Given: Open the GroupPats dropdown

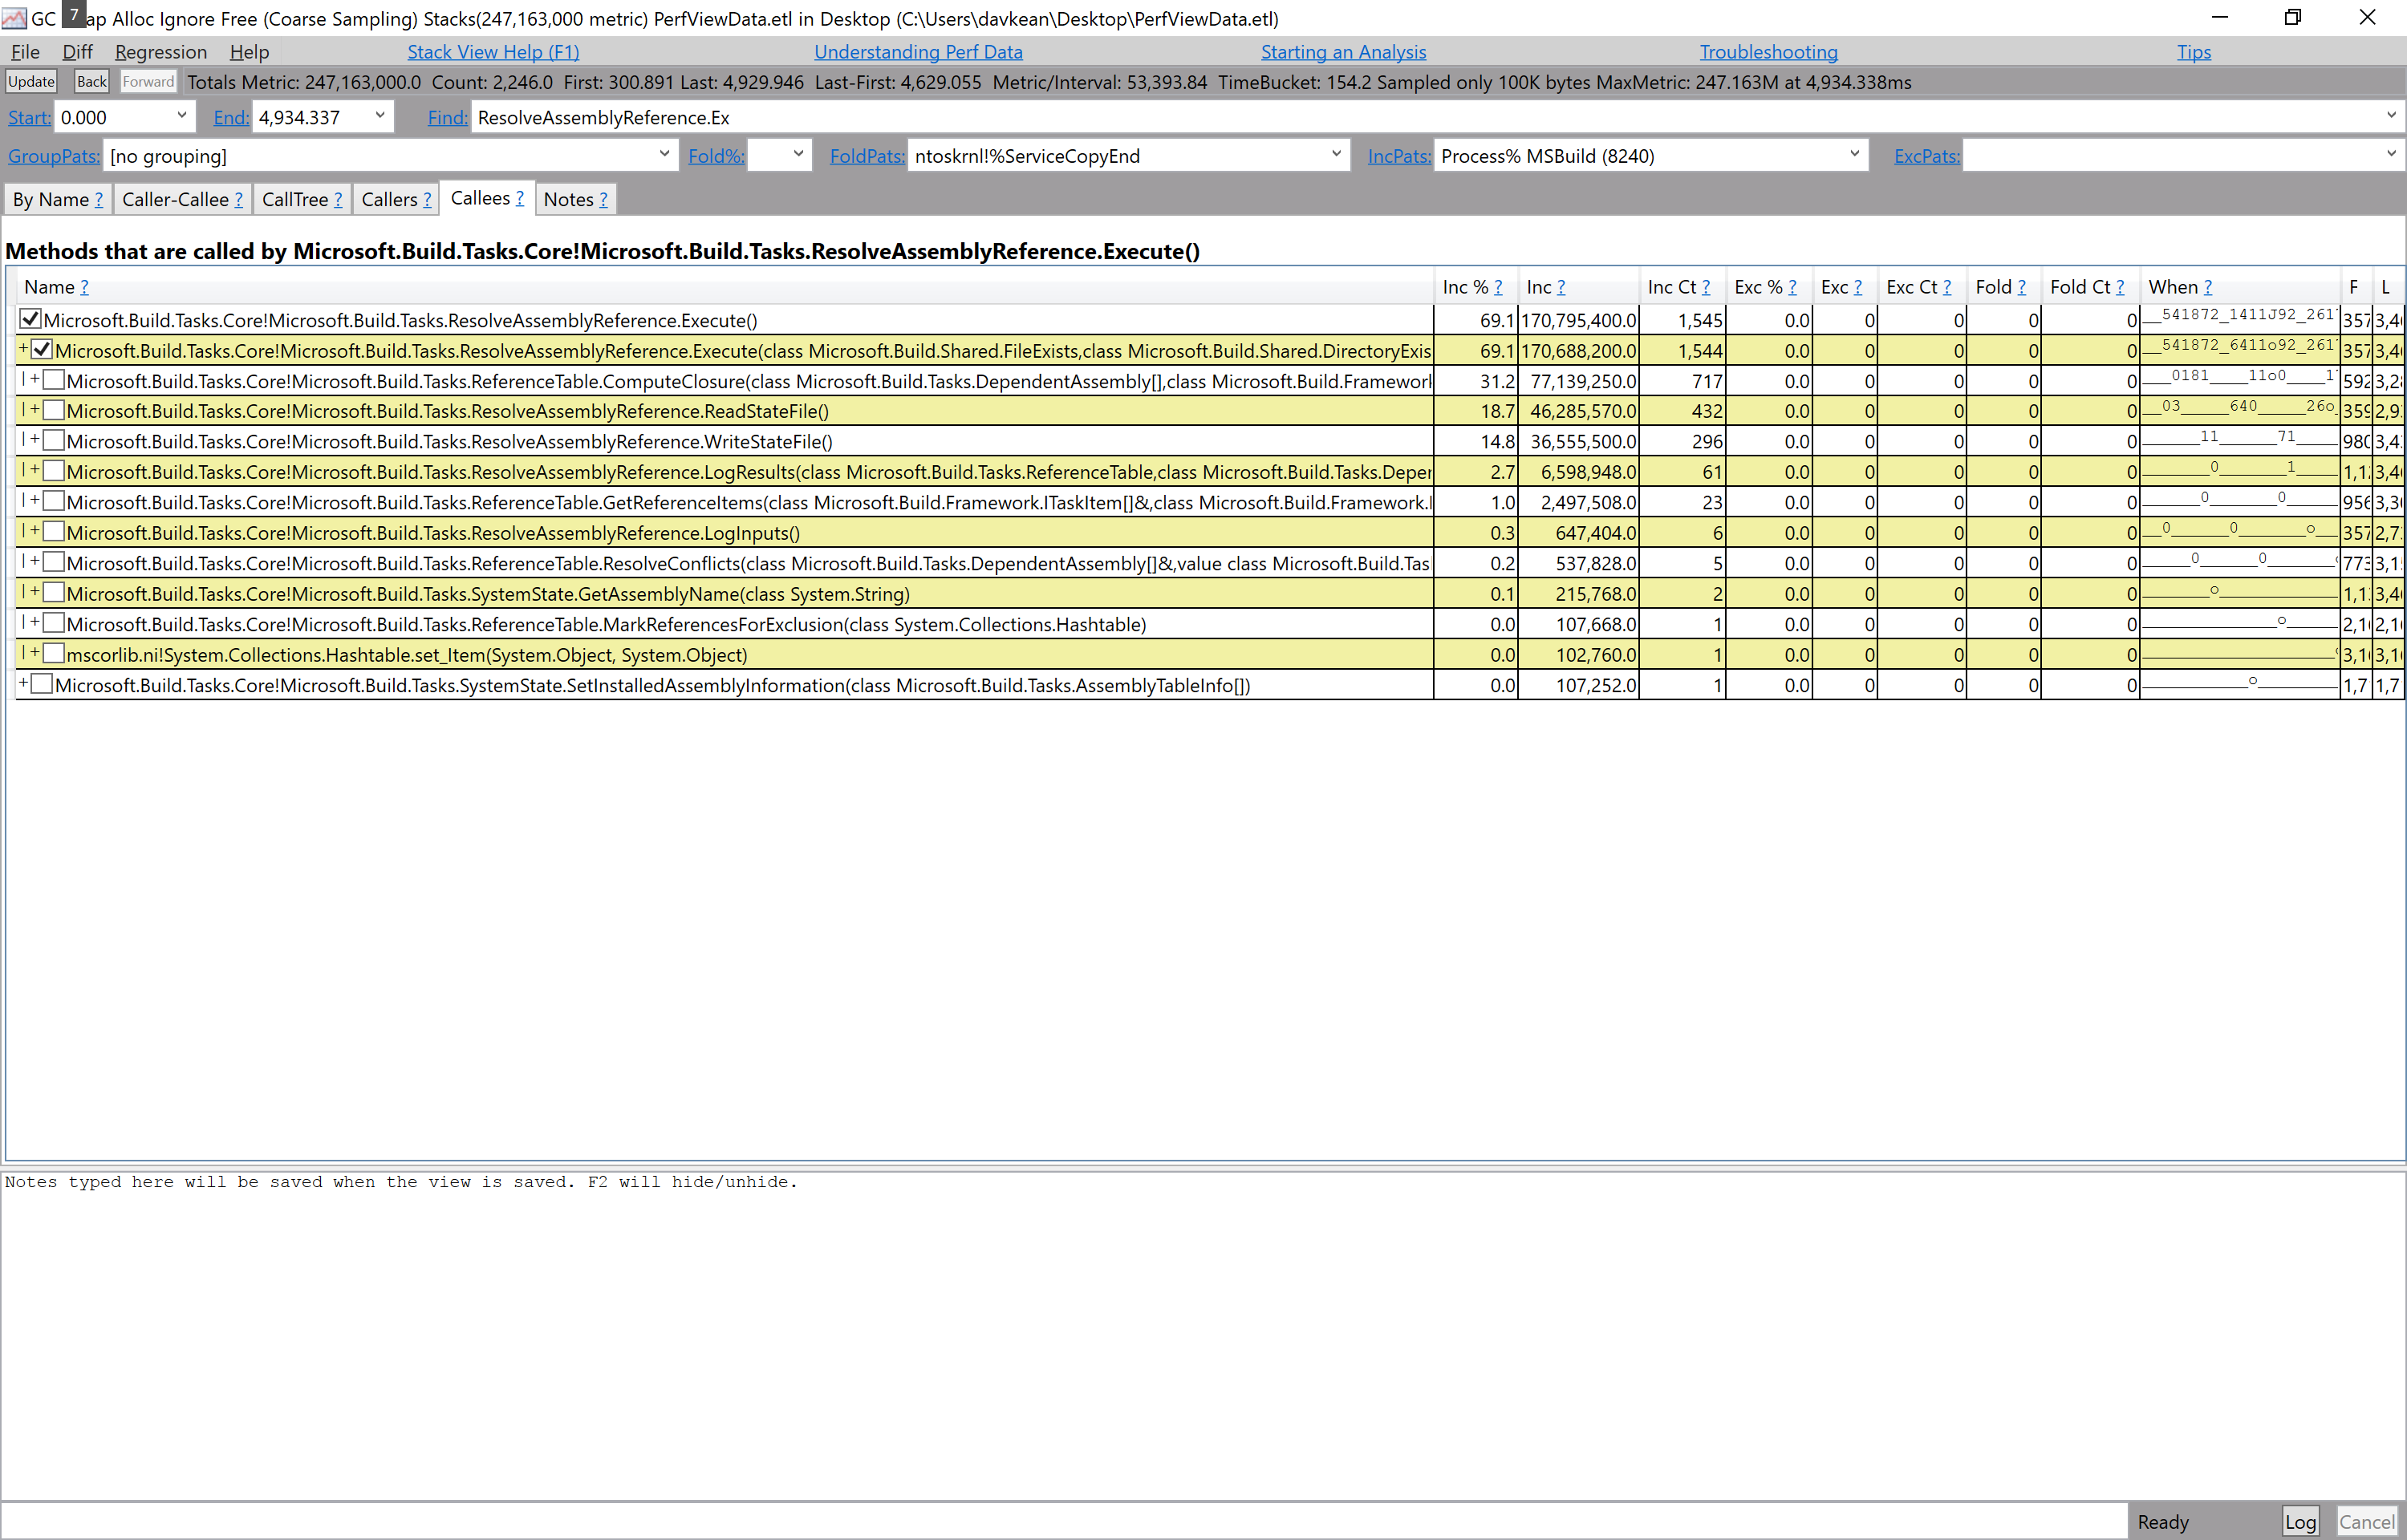Looking at the screenshot, I should tap(664, 154).
